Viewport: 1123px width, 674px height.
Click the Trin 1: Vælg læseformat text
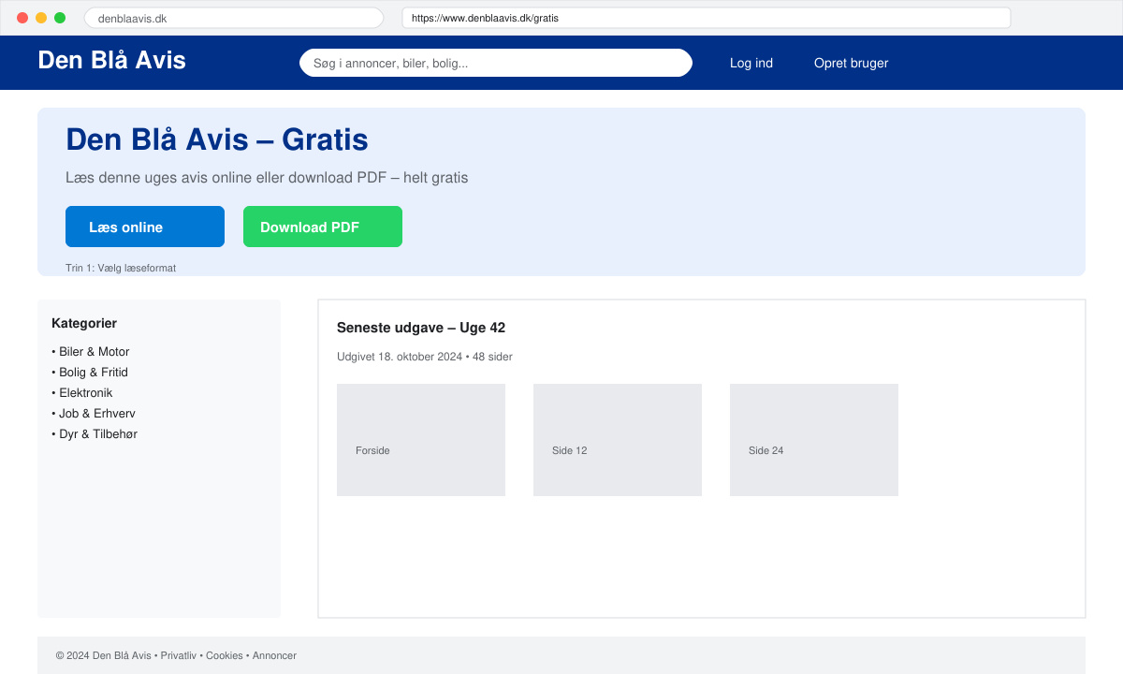pos(121,268)
